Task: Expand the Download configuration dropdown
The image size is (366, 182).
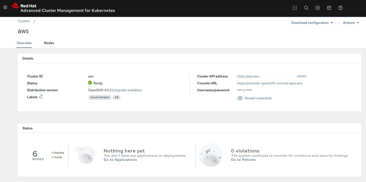Action: pyautogui.click(x=312, y=23)
